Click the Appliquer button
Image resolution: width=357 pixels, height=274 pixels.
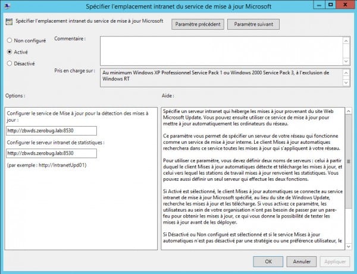point(335,262)
